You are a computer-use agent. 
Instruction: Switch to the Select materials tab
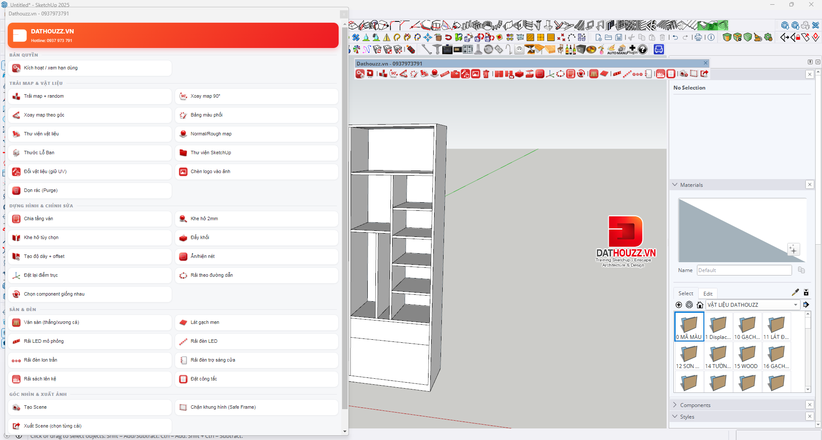pyautogui.click(x=685, y=293)
